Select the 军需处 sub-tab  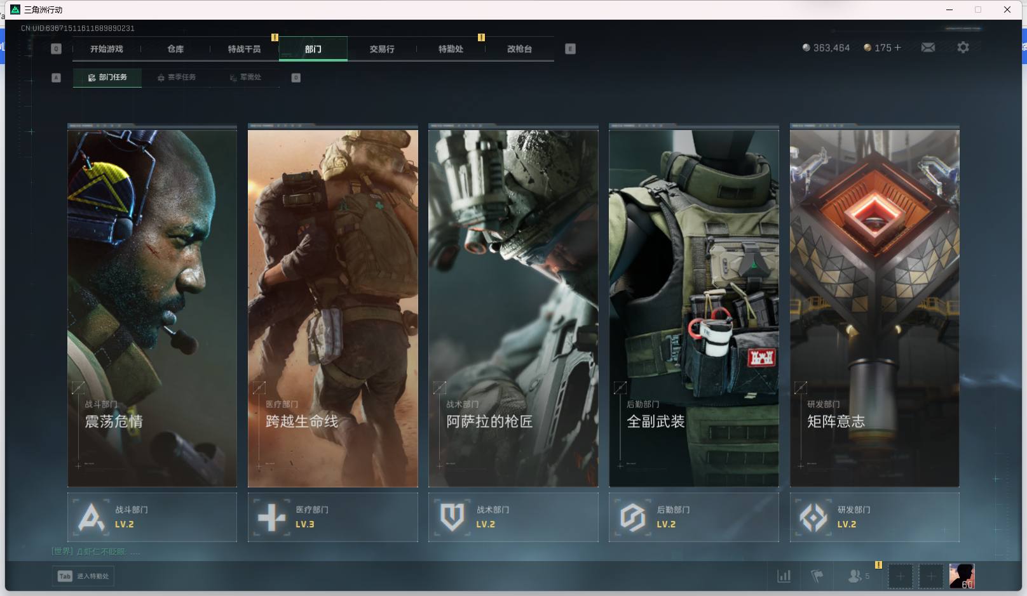click(x=246, y=77)
